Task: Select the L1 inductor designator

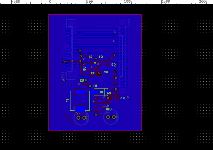Action: [68, 100]
